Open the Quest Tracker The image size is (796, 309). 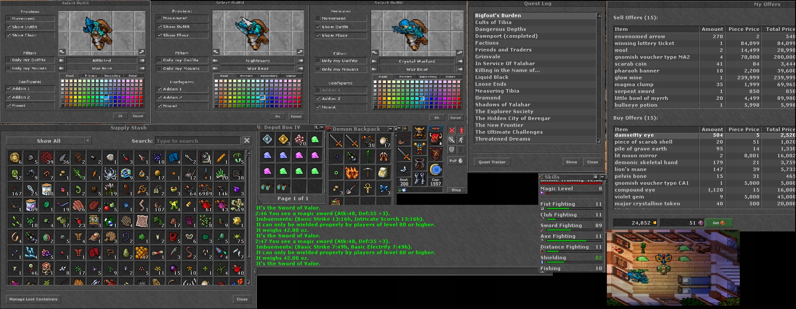(x=492, y=162)
